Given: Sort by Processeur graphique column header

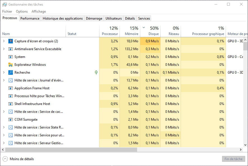Looking at the screenshot, I should point(203,31).
